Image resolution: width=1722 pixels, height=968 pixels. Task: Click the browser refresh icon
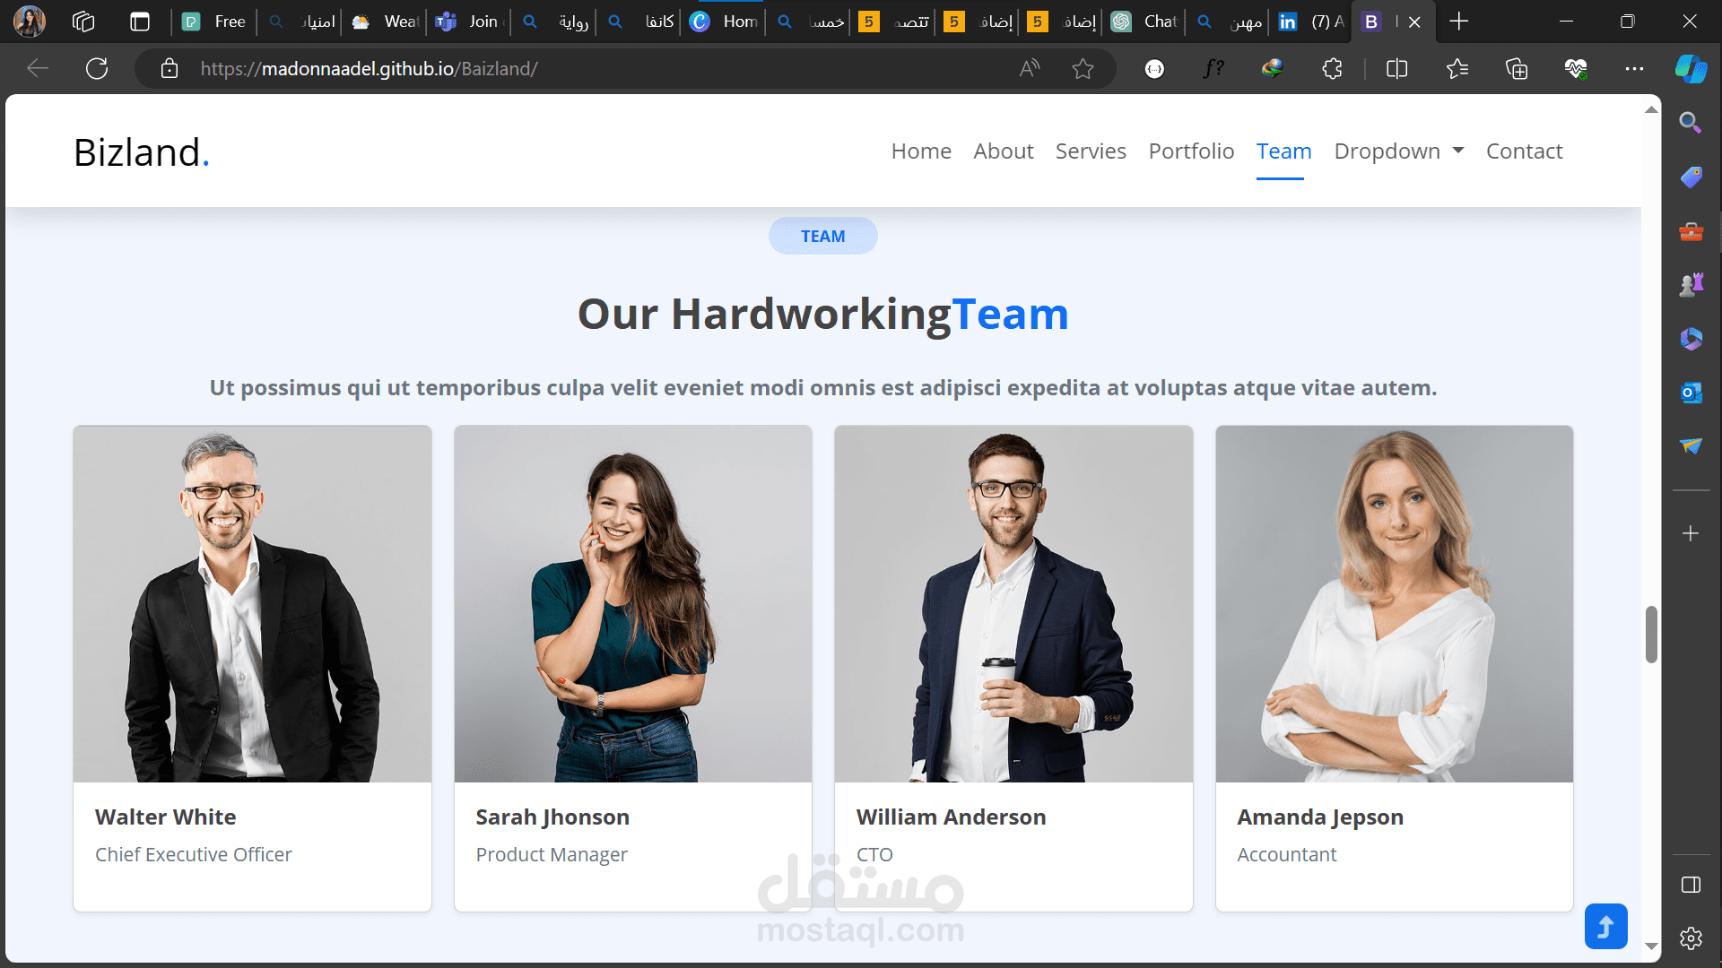pyautogui.click(x=97, y=68)
